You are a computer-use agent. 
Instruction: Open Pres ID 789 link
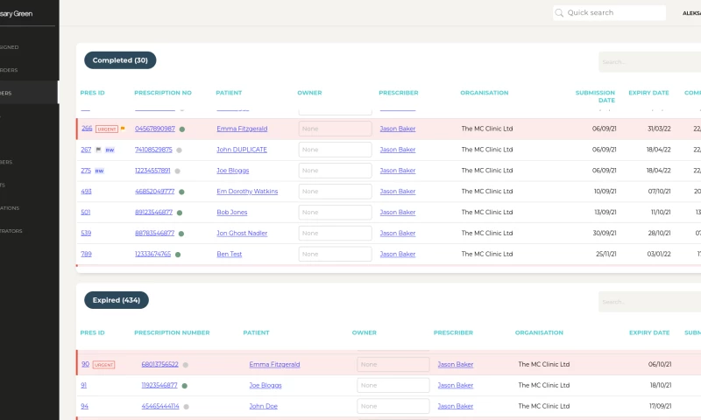(x=86, y=255)
